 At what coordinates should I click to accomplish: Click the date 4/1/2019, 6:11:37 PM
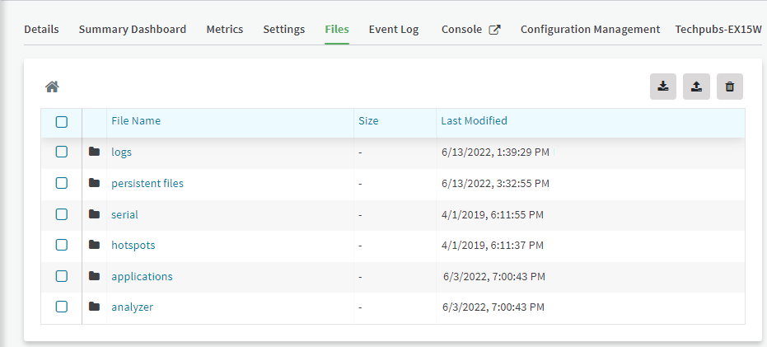point(493,245)
